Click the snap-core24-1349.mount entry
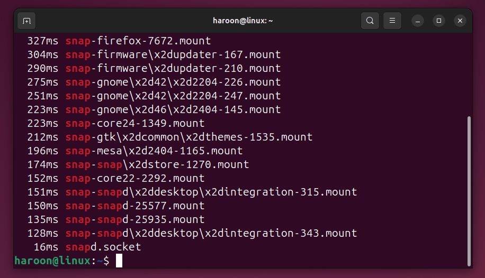 (135, 123)
